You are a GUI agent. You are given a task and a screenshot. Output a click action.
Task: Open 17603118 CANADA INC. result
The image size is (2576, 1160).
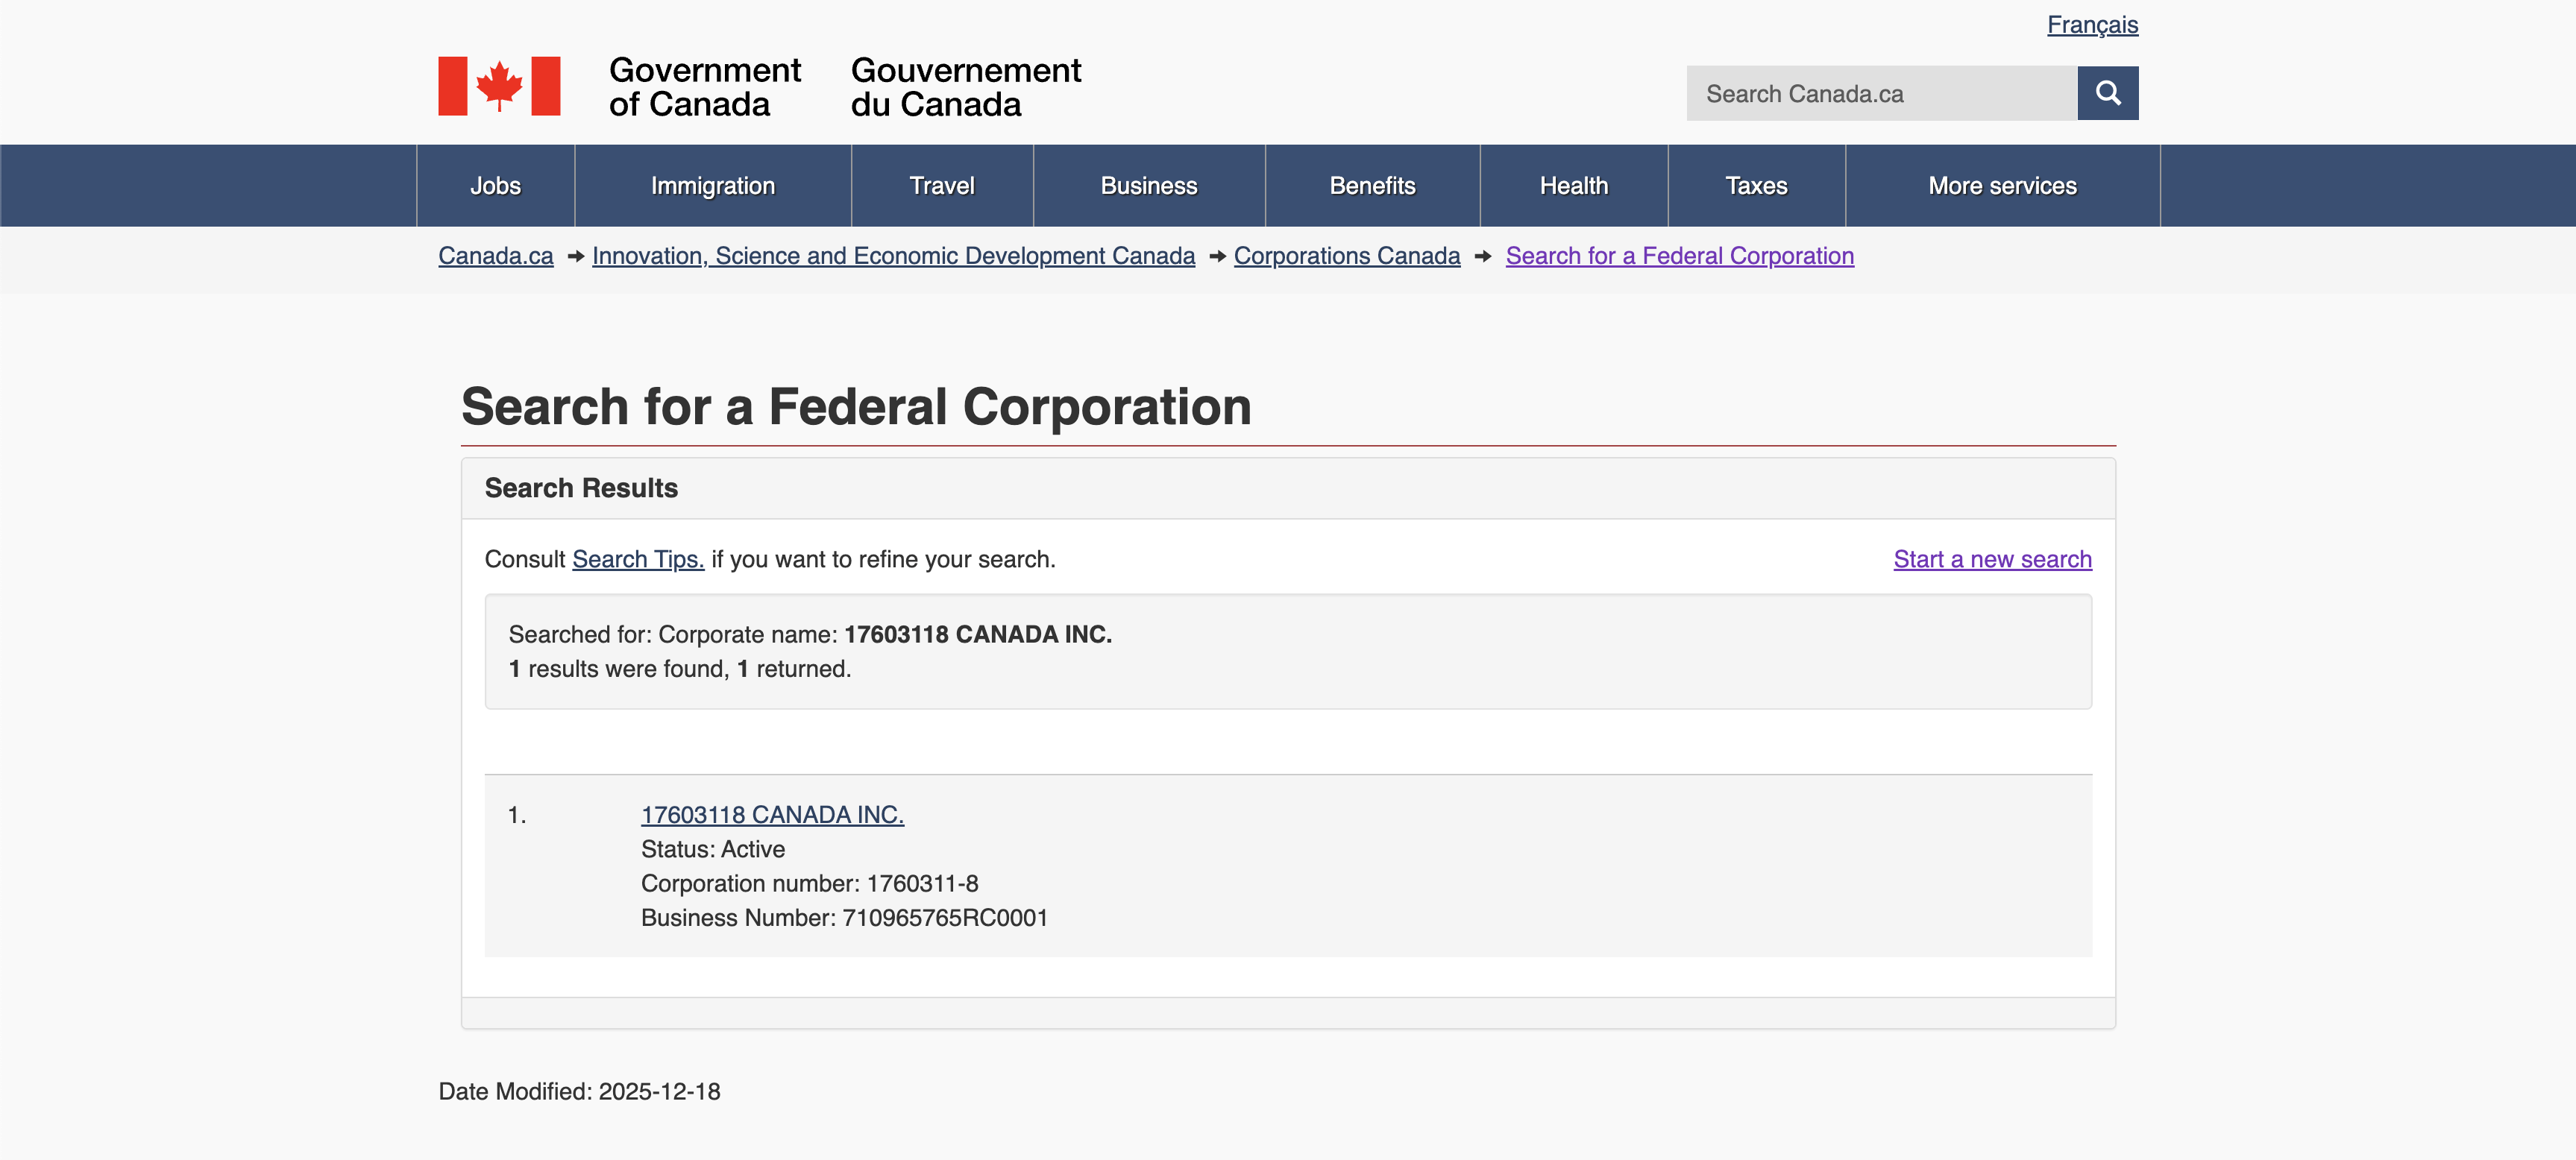tap(771, 815)
